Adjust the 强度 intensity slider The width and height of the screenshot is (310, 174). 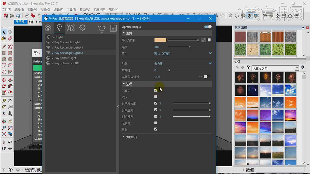(x=189, y=47)
